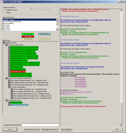The height and width of the screenshot is (133, 126).
Task: Click Summary Log Counts line in log
Action: tap(83, 106)
